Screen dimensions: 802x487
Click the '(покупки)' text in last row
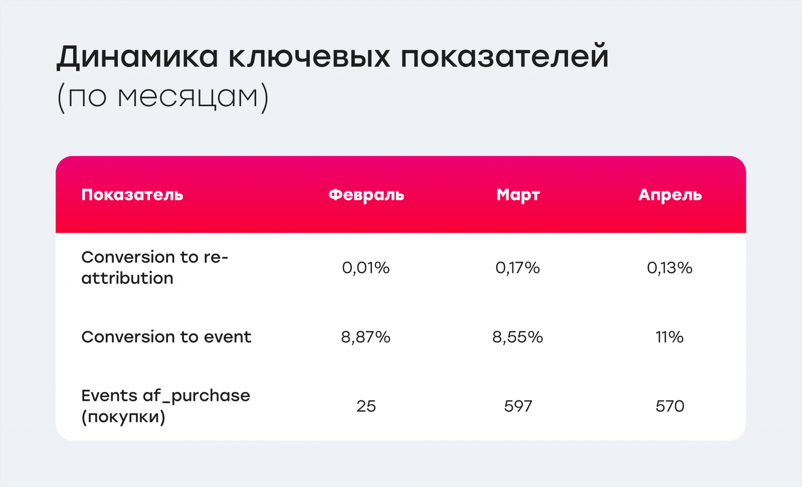coord(123,417)
